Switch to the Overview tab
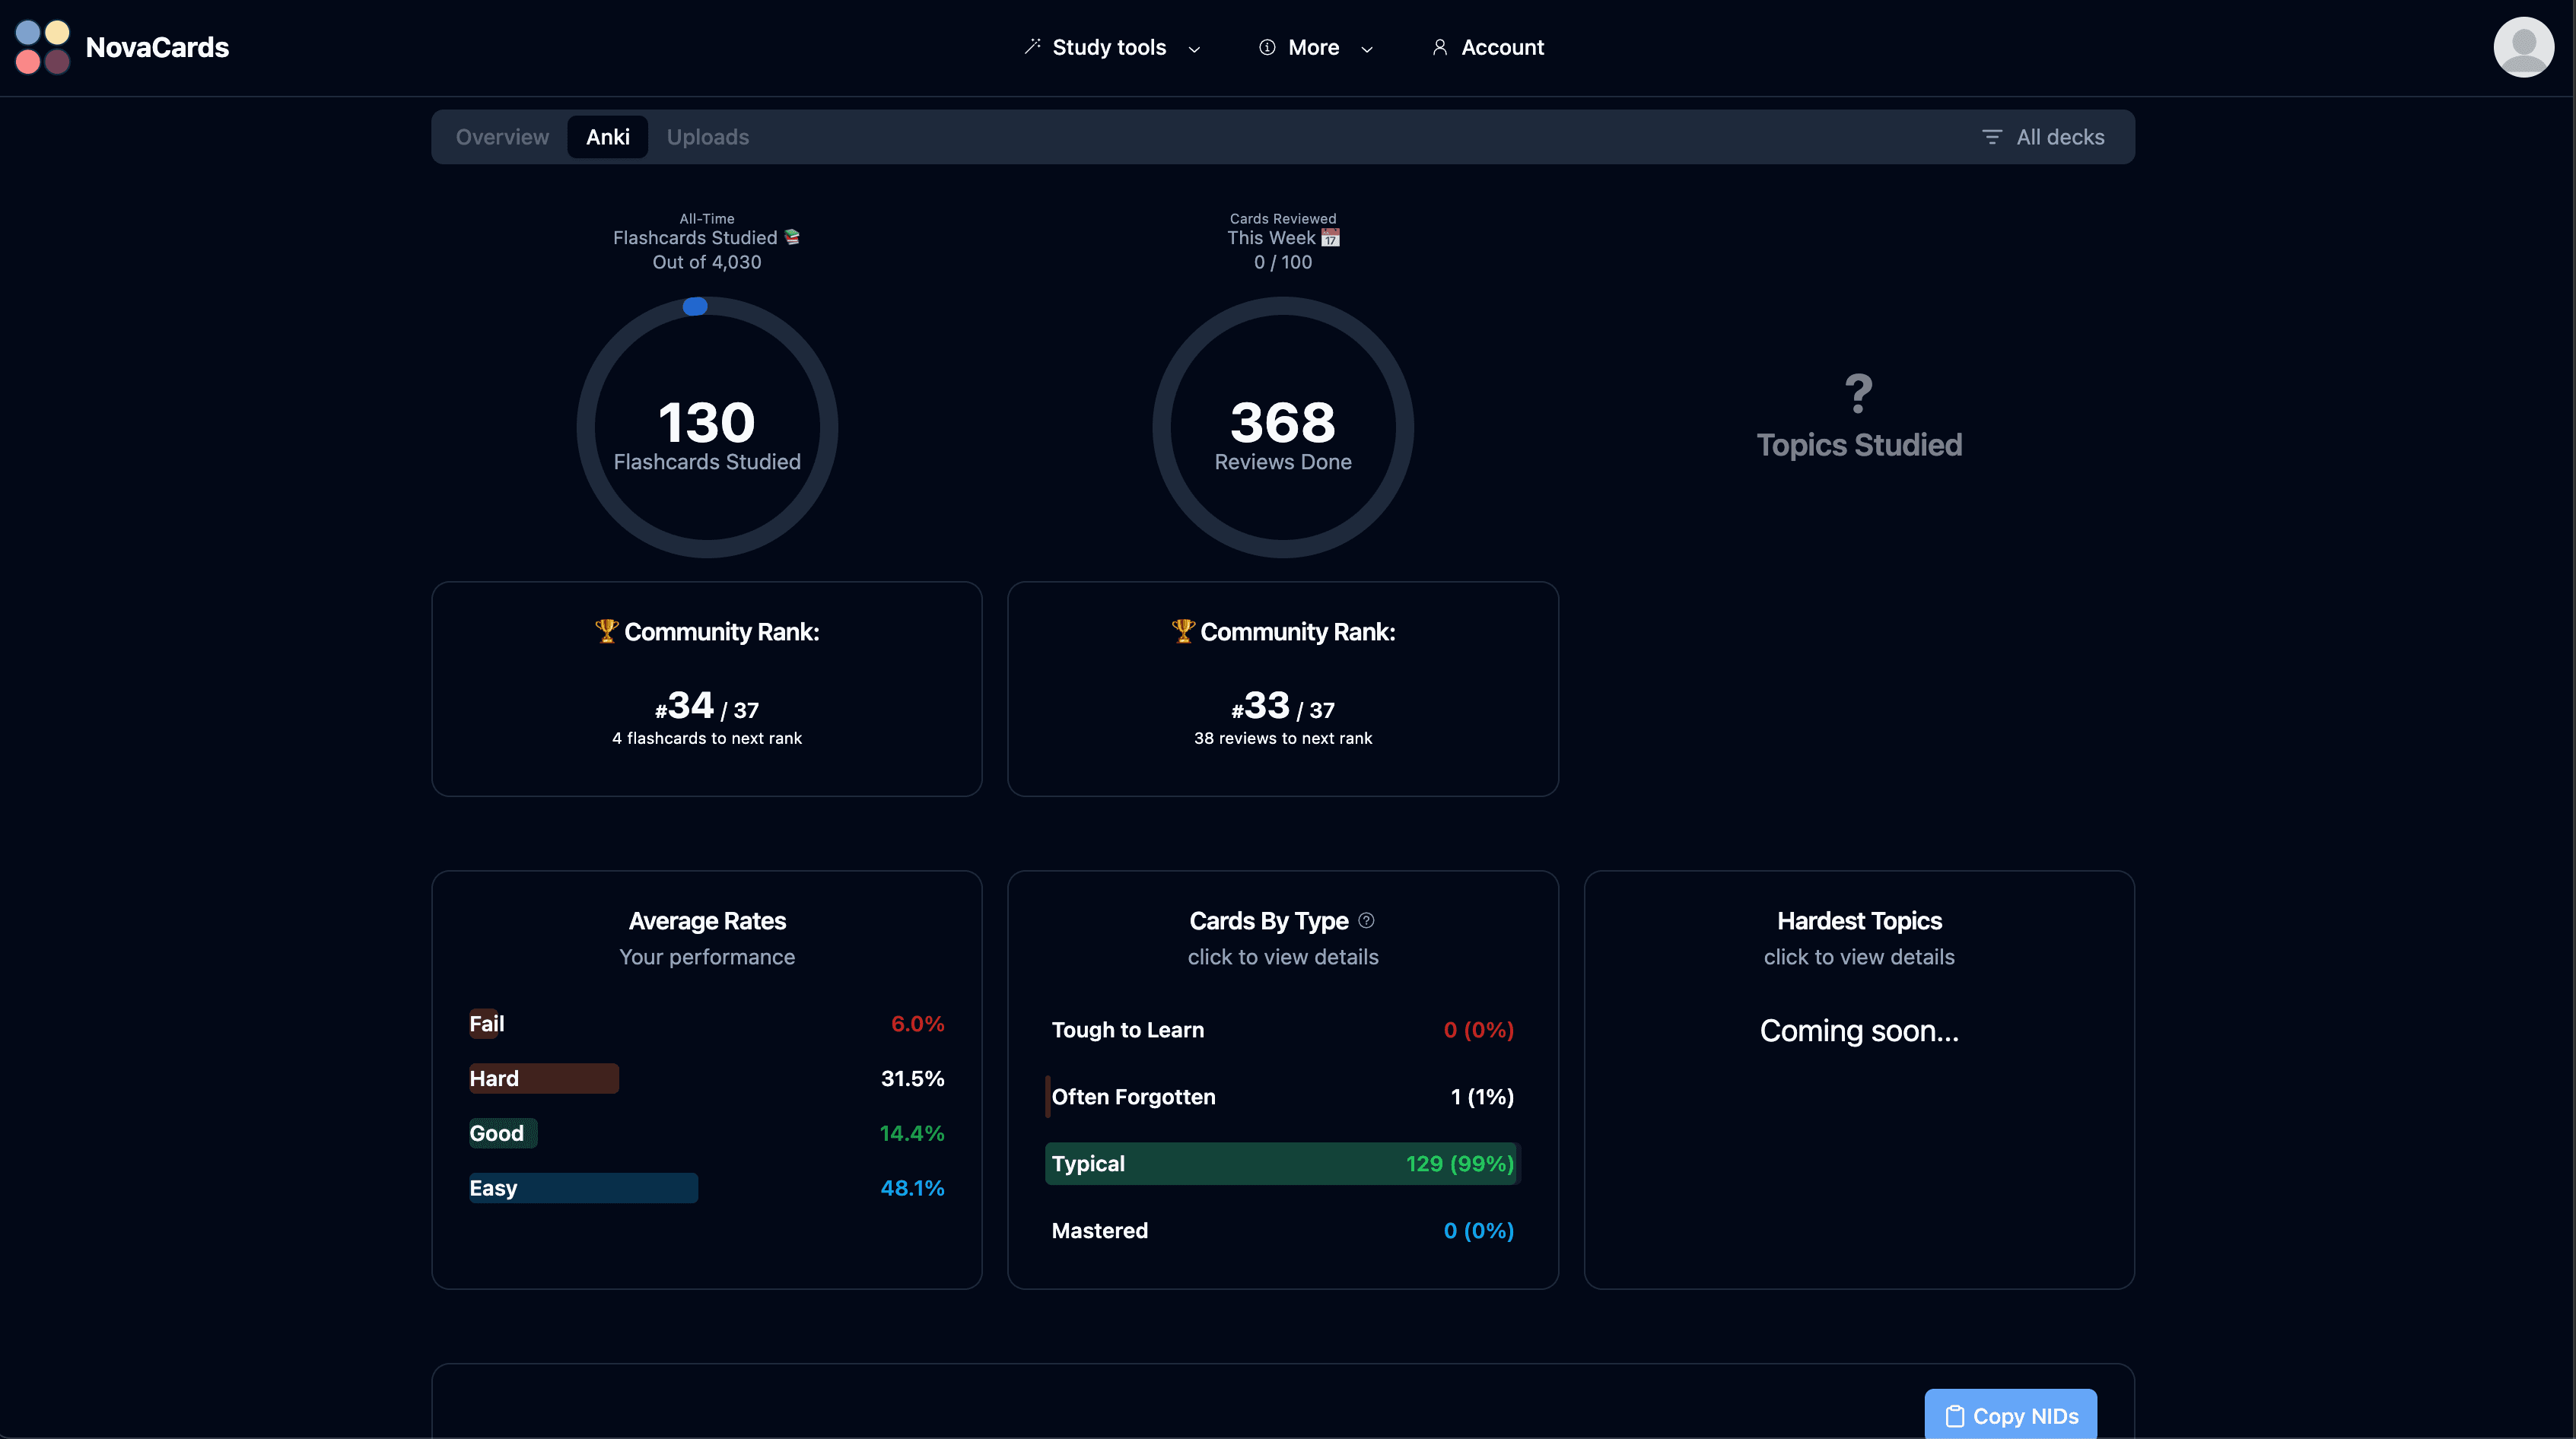The image size is (2576, 1439). point(502,136)
